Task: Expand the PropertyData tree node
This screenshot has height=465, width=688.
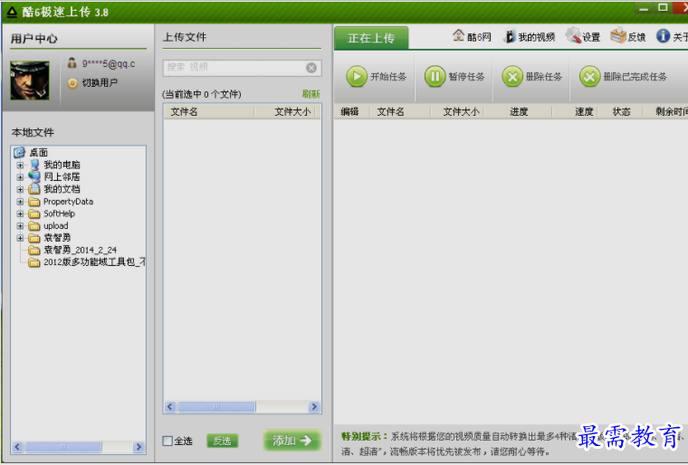Action: 20,202
